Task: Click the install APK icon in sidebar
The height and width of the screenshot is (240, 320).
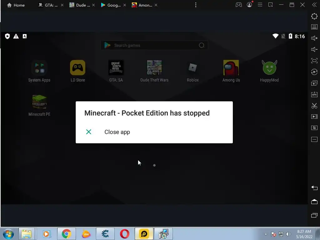Action: tap(314, 94)
